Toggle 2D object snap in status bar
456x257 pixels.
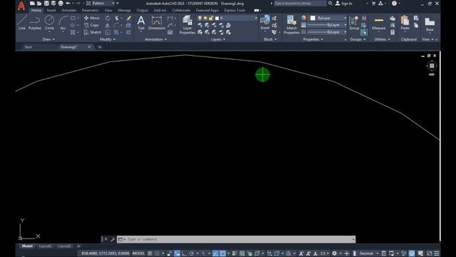[222, 253]
